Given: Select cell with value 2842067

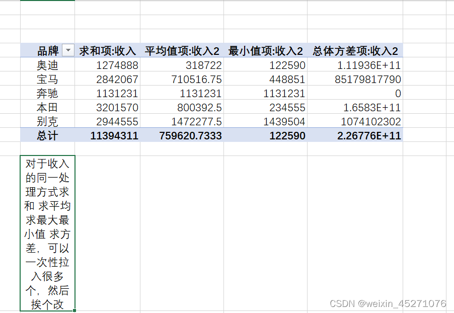Looking at the screenshot, I should [x=107, y=79].
